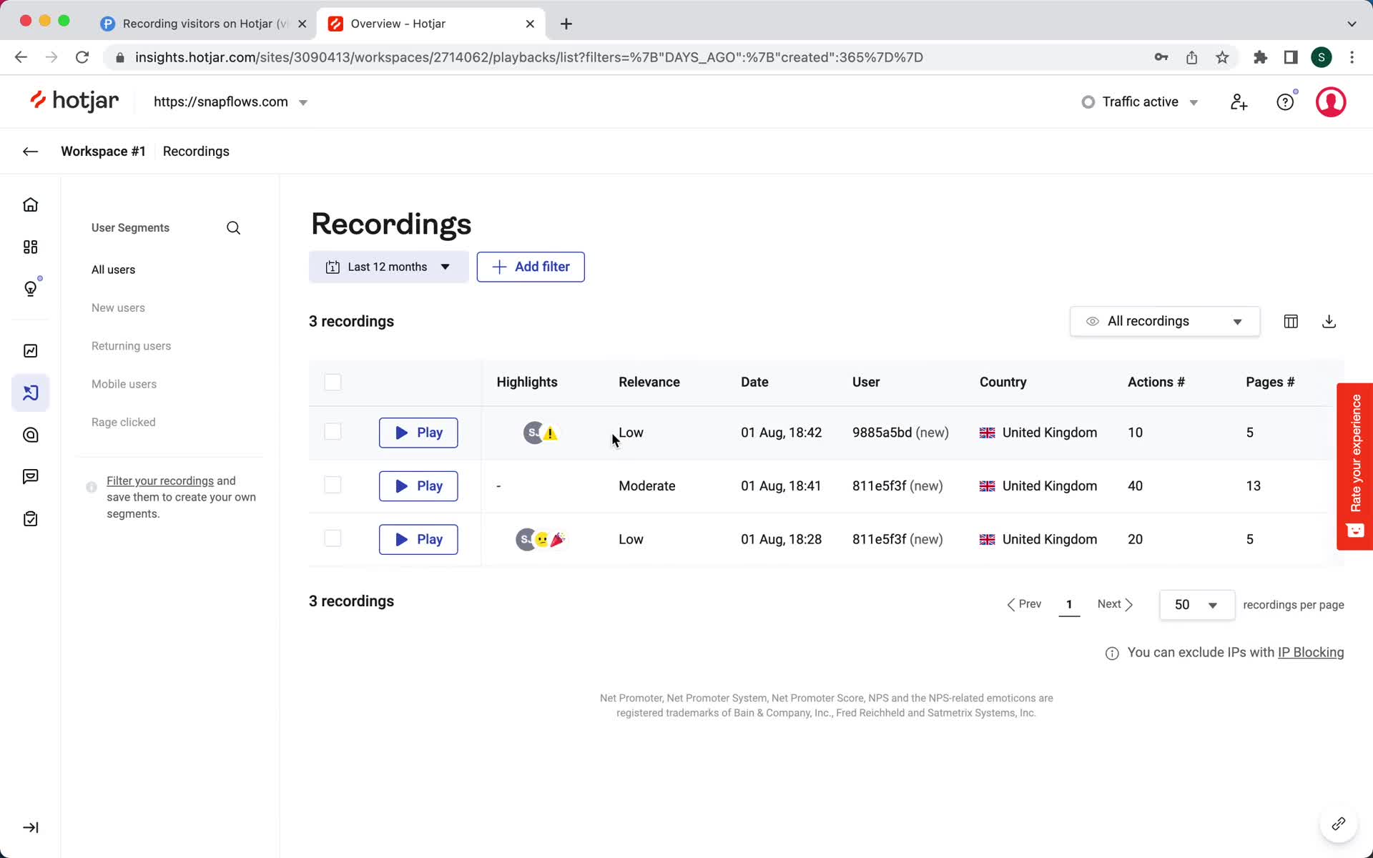The image size is (1373, 858).
Task: Toggle checkbox for second recording row
Action: click(x=332, y=485)
